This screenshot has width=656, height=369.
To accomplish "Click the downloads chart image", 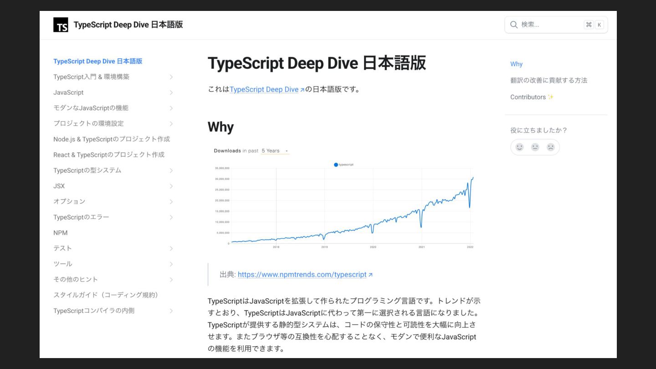I will [x=344, y=198].
